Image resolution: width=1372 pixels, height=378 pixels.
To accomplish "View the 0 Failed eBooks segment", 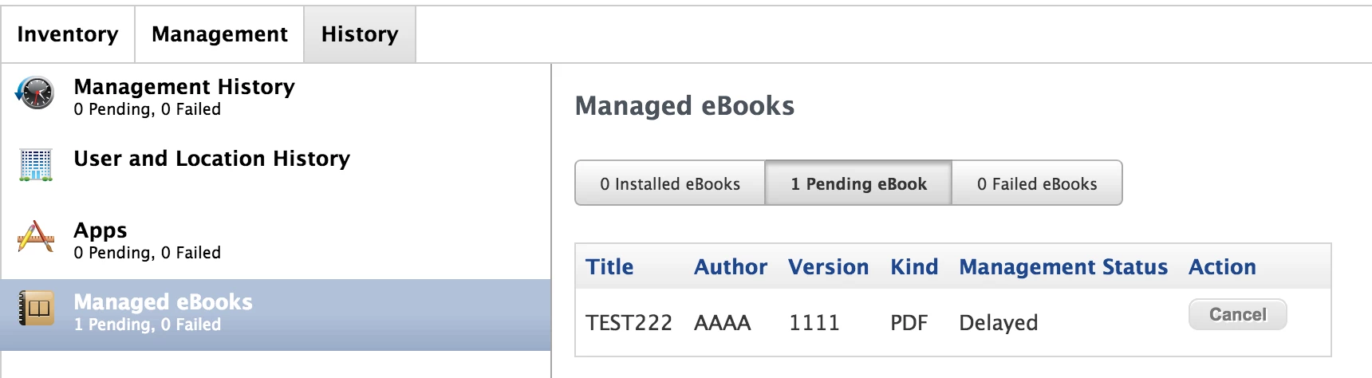I will click(x=1037, y=183).
